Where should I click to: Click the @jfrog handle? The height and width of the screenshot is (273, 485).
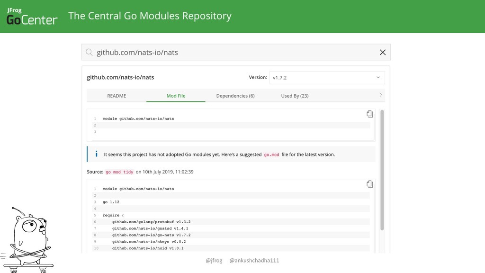pos(214,261)
